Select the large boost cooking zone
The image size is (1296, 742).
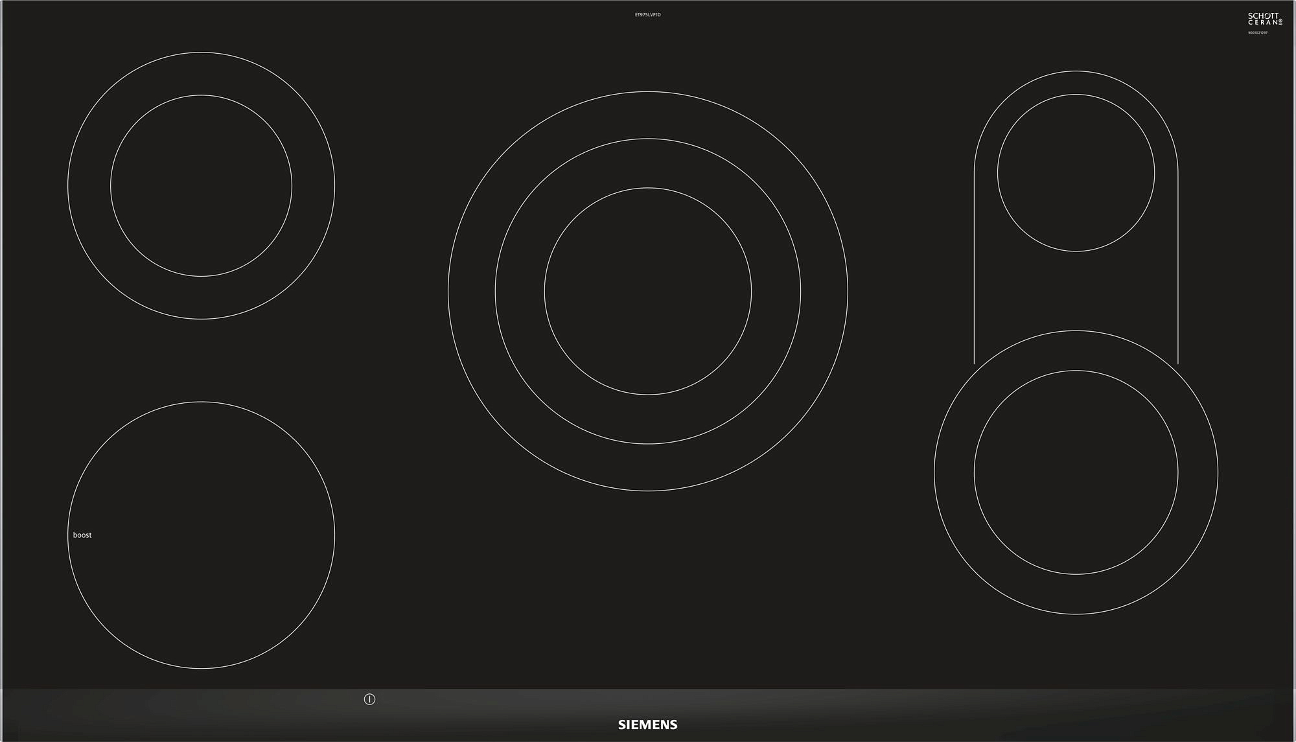point(201,535)
